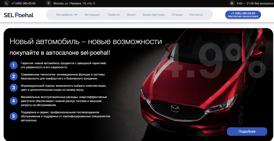Open the SEL Poehal logo homepage

19,15
